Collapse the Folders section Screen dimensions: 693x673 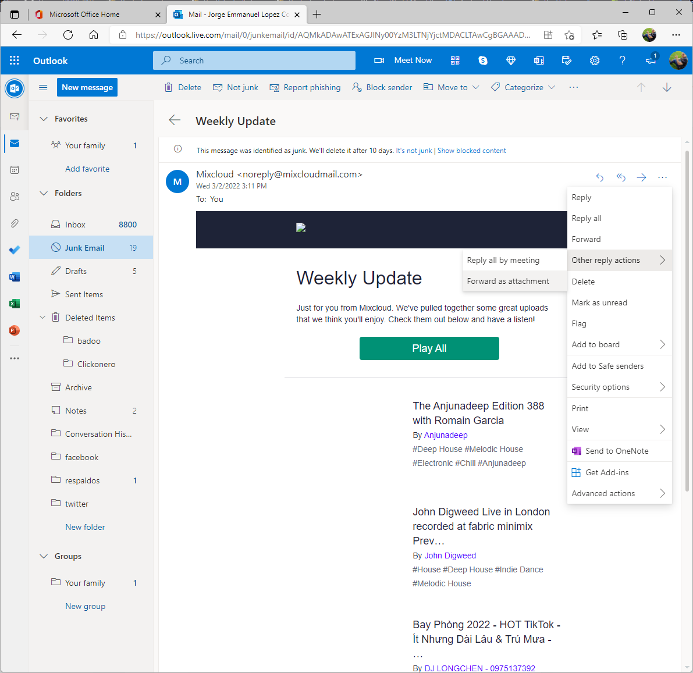pyautogui.click(x=43, y=193)
